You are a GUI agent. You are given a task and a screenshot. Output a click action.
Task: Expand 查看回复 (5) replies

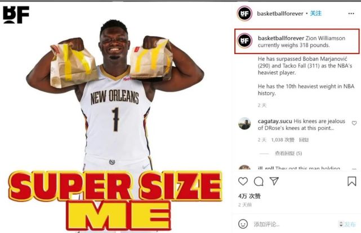tap(288, 153)
